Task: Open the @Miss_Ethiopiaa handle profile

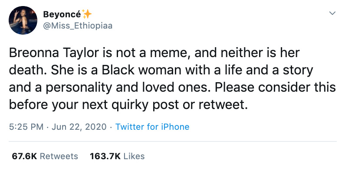Action: pos(78,26)
